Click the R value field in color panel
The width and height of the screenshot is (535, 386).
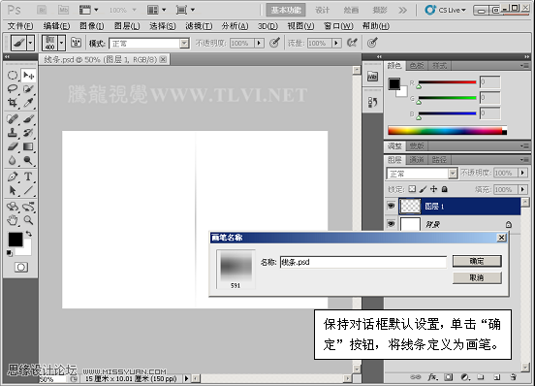489,81
